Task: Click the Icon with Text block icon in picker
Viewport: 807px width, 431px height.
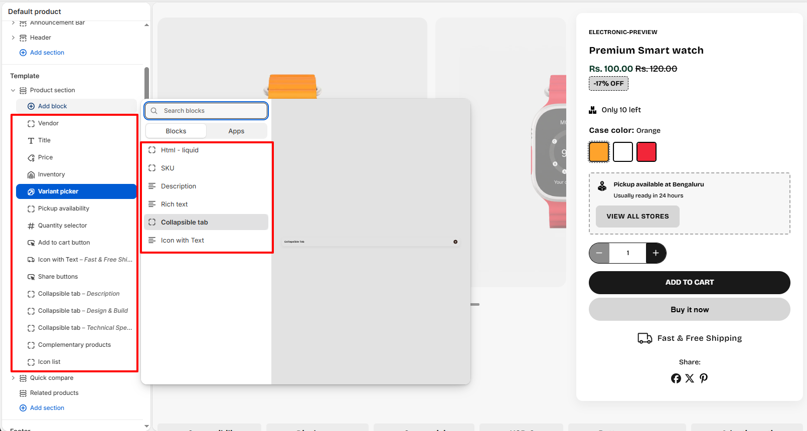Action: [152, 240]
